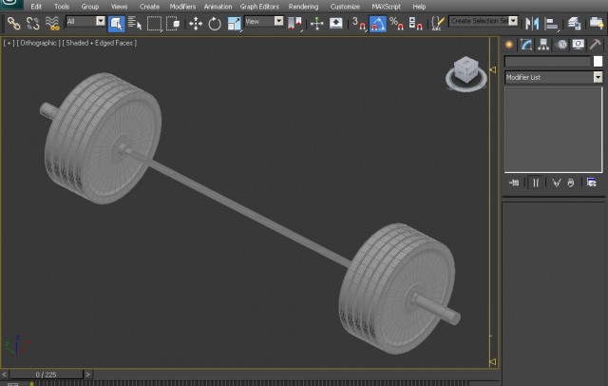Switch to the Create command panel tab

click(x=509, y=45)
